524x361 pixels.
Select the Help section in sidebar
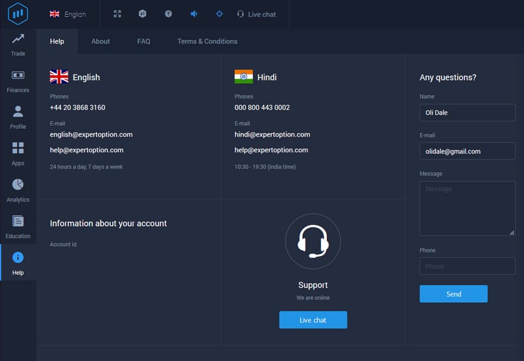point(18,263)
